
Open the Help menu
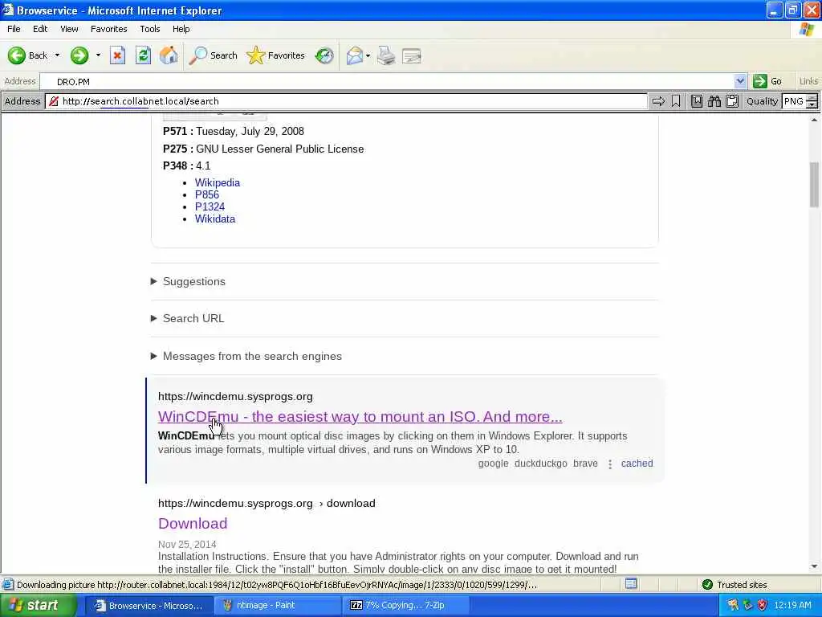point(181,29)
